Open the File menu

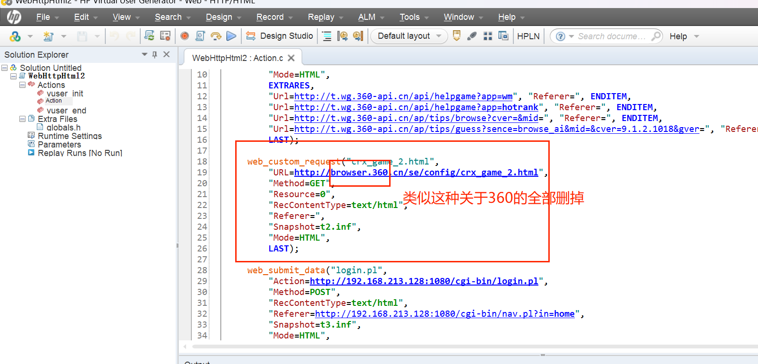click(x=47, y=17)
